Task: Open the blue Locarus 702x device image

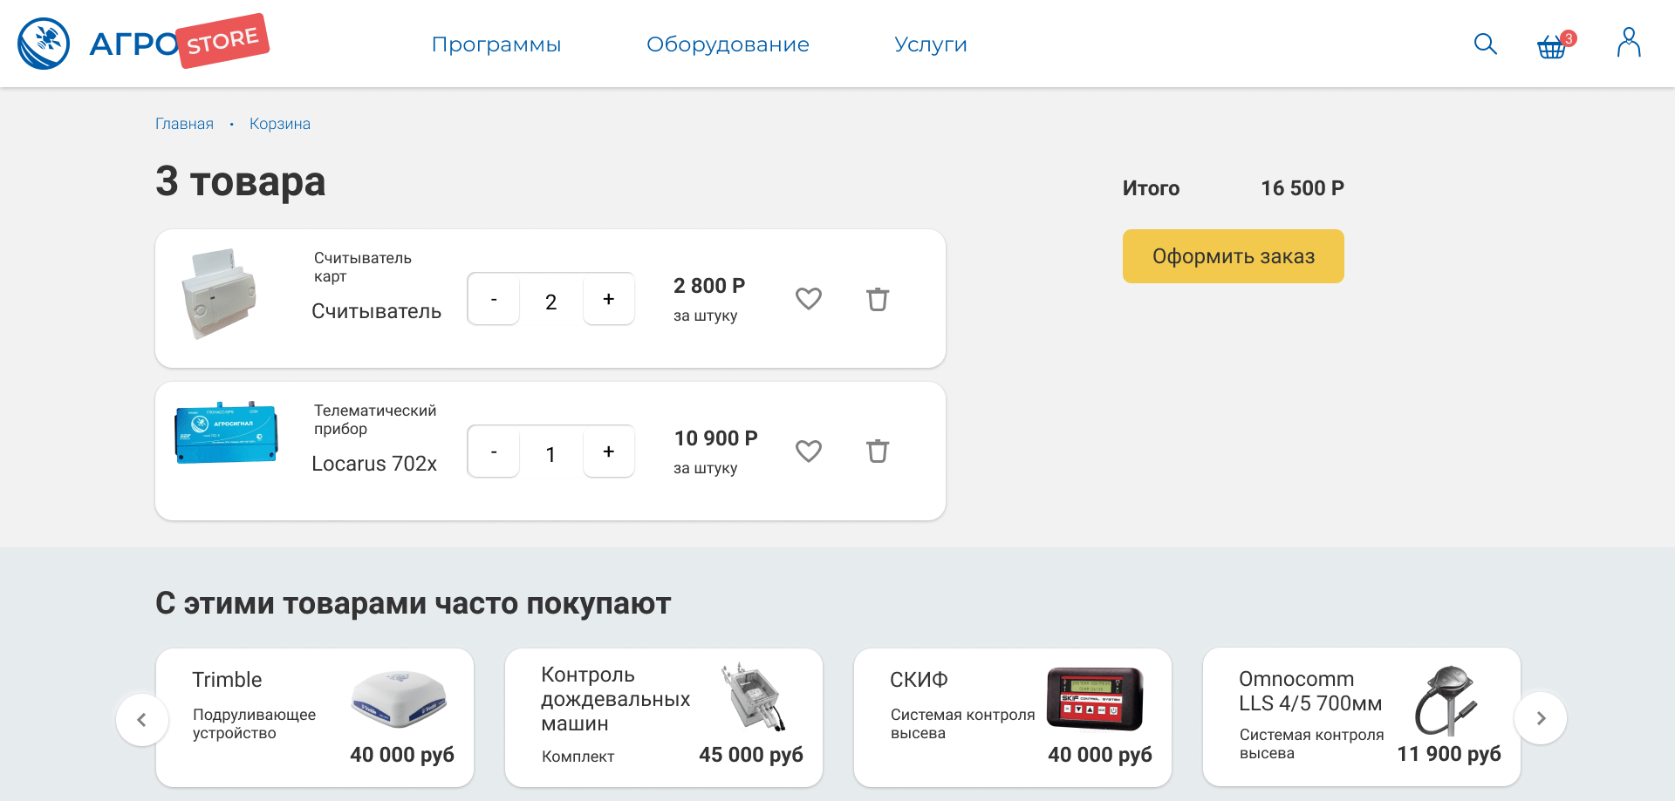Action: (227, 433)
